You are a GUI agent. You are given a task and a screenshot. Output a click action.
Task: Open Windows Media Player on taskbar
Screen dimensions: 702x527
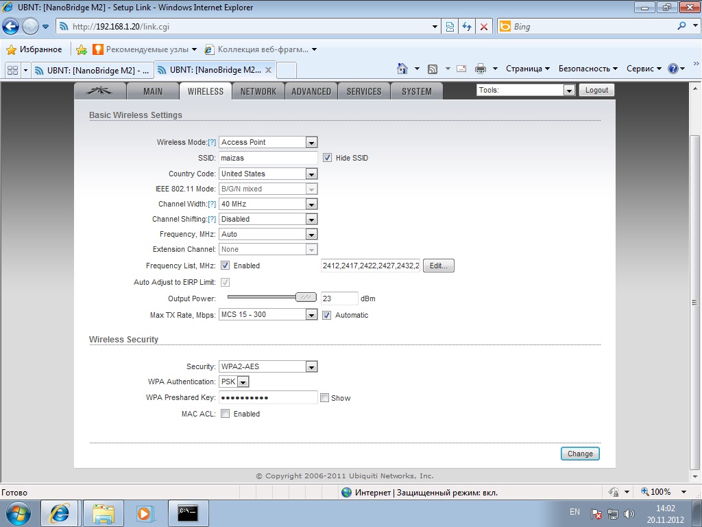pyautogui.click(x=144, y=513)
